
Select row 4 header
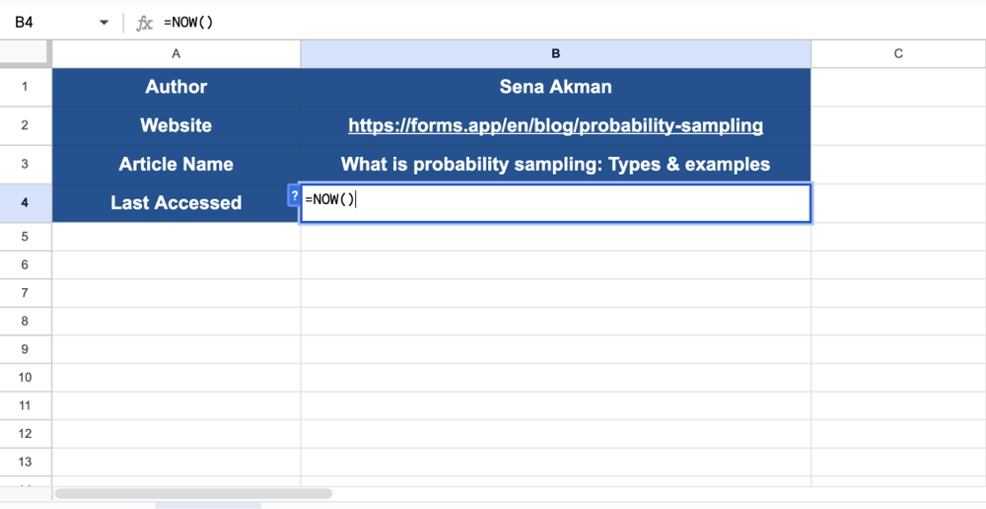pyautogui.click(x=26, y=202)
